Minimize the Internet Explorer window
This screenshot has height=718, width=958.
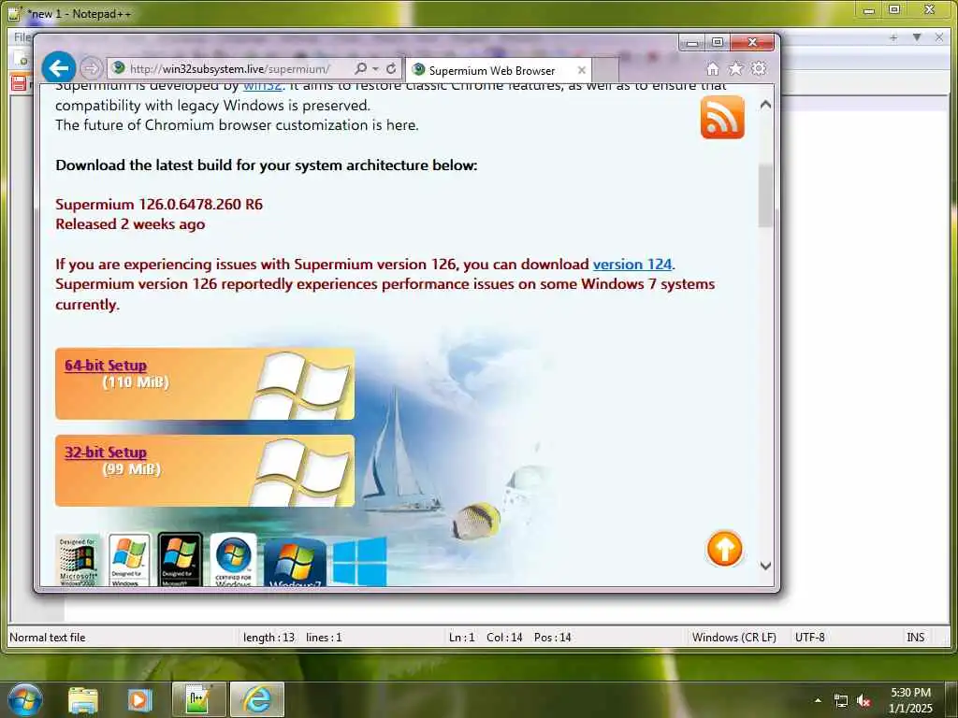point(692,43)
